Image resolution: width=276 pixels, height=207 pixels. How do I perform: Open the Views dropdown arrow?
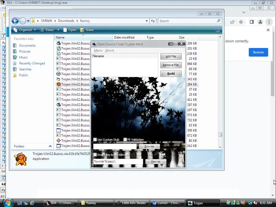click(58, 30)
